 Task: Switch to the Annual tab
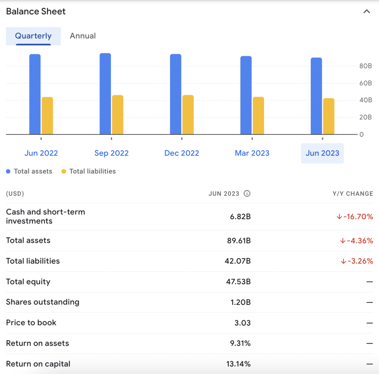point(82,36)
